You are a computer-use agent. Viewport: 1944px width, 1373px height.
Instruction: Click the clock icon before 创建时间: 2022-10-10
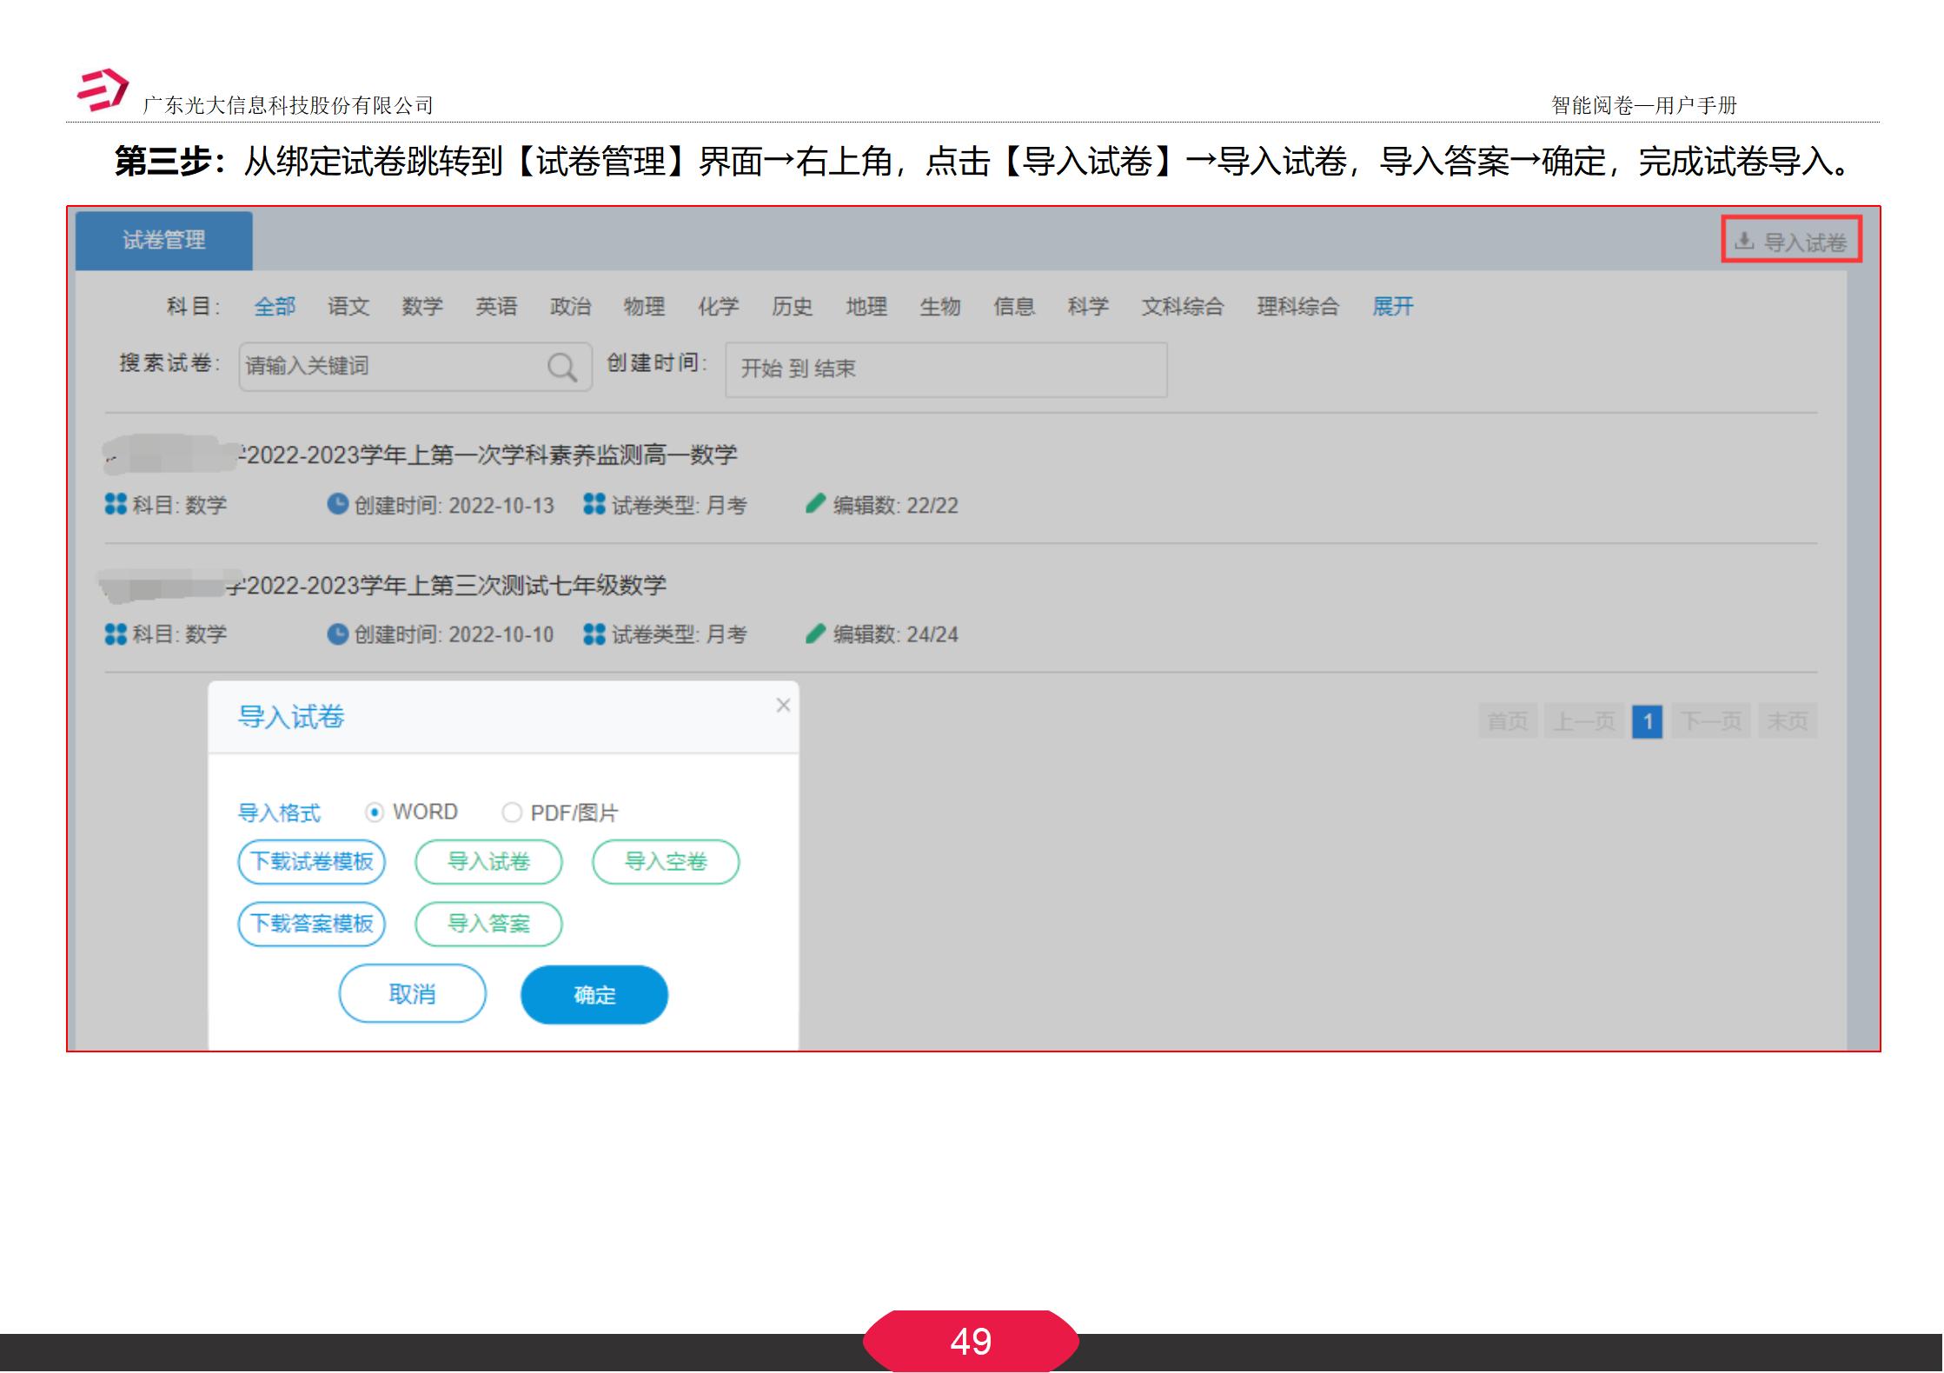(337, 634)
